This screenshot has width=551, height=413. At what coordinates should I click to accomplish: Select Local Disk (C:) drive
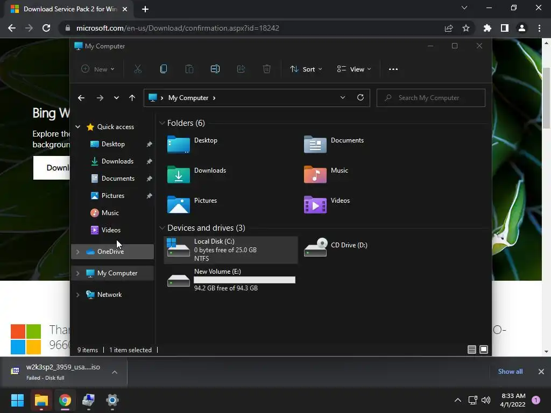231,250
